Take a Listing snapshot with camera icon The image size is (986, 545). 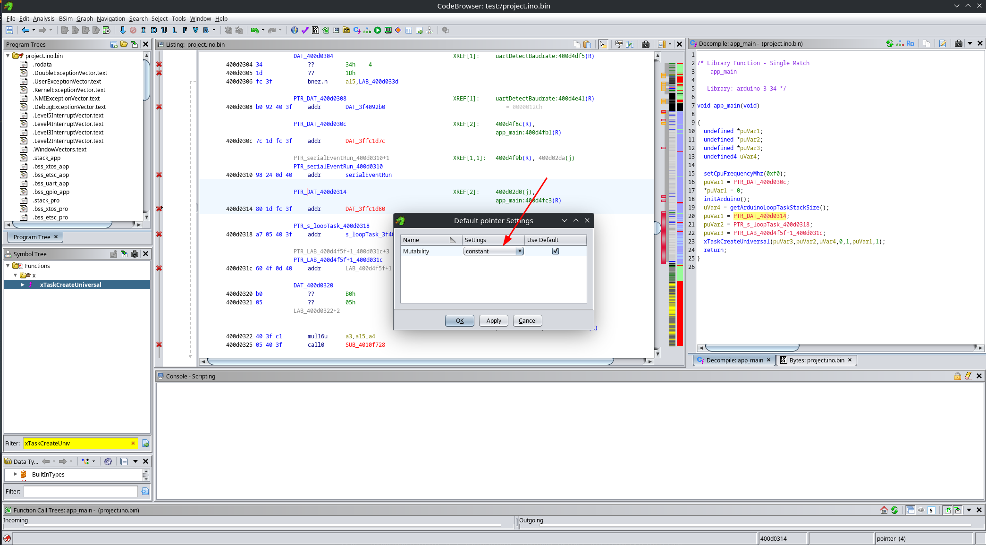pos(646,44)
